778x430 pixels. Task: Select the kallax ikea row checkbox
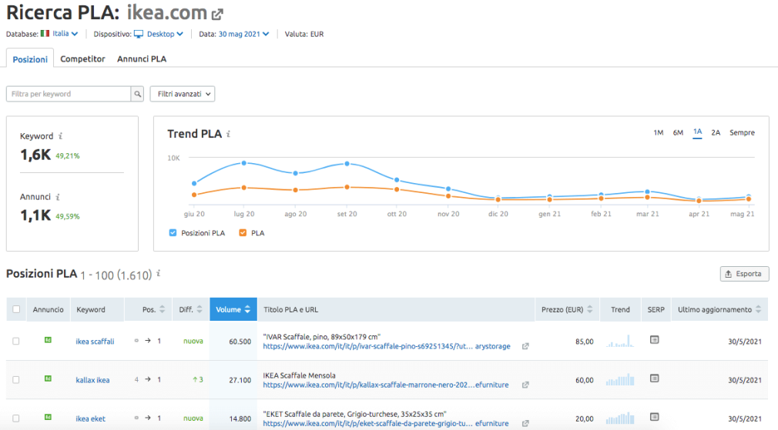(16, 380)
